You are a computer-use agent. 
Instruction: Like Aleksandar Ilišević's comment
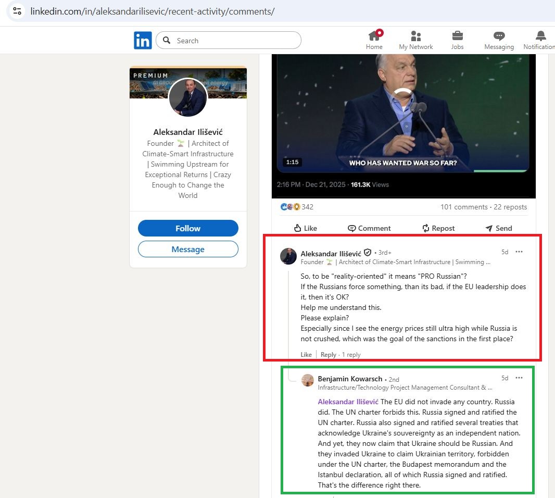[306, 354]
